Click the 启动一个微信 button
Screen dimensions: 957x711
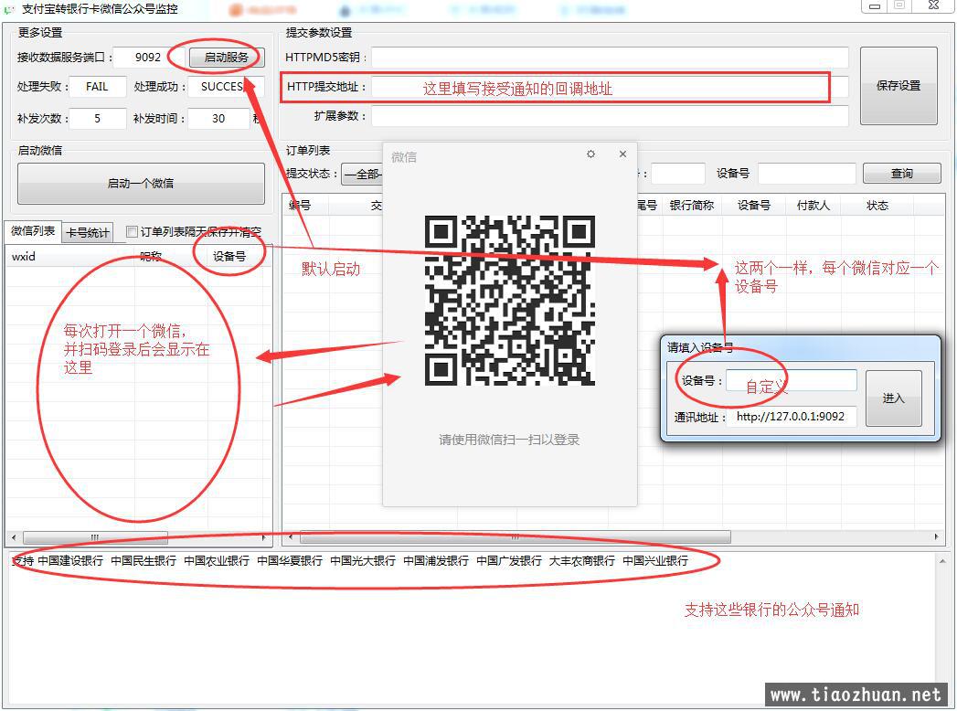pos(141,183)
